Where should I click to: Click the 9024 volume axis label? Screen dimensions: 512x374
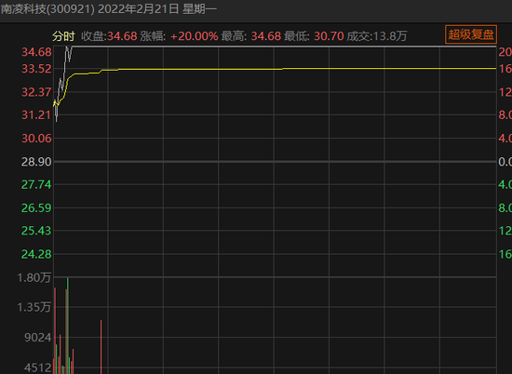[x=38, y=338]
